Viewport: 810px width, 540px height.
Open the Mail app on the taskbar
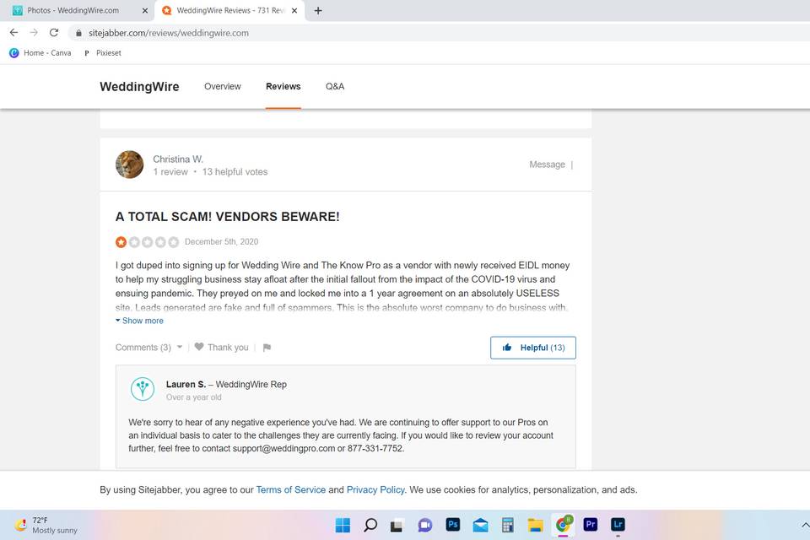(480, 525)
